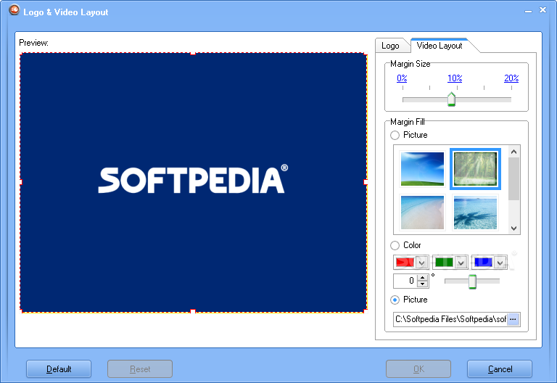The width and height of the screenshot is (557, 383).
Task: Click the picture file path field
Action: (x=450, y=319)
